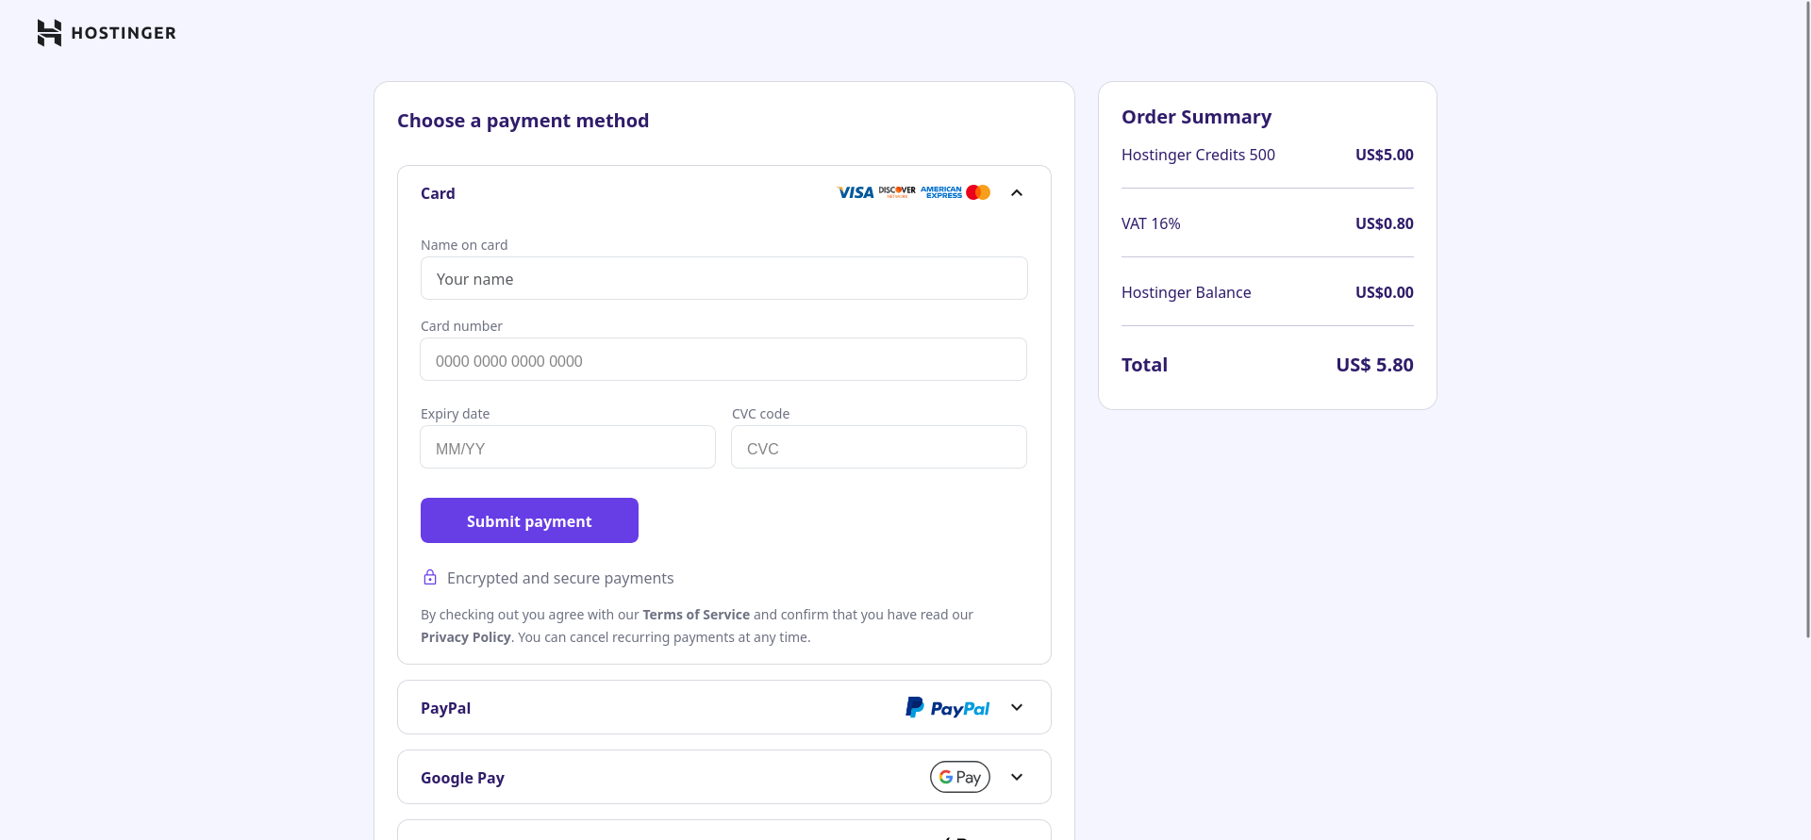The height and width of the screenshot is (840, 1811).
Task: Click the 'Choose a payment method' heading
Action: click(523, 121)
